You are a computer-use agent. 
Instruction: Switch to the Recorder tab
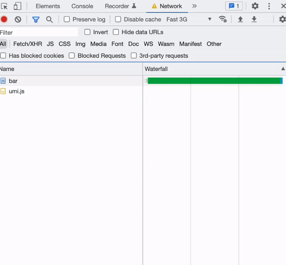(117, 6)
